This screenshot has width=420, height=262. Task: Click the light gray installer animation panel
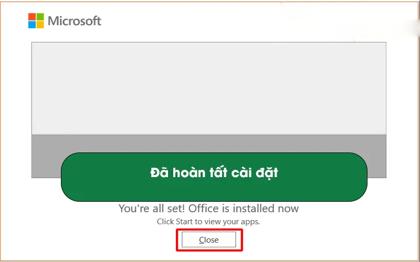[x=208, y=88]
